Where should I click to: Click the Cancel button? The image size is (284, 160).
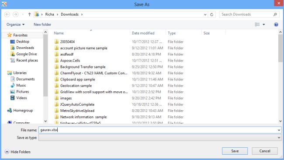click(265, 151)
